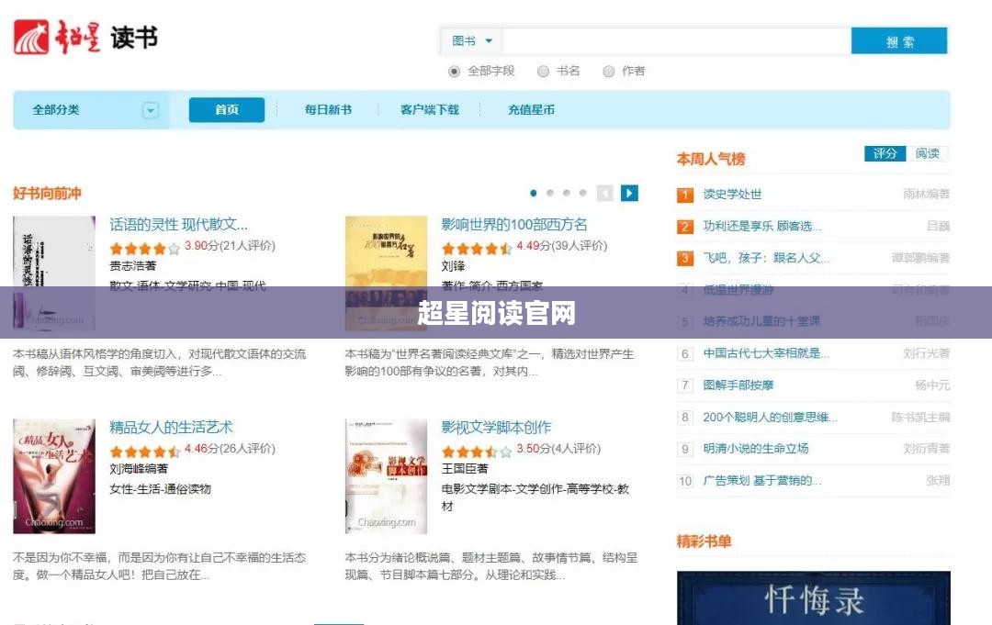The width and height of the screenshot is (992, 625).
Task: Open title link 影视文学脚本创作
Action: pos(496,428)
